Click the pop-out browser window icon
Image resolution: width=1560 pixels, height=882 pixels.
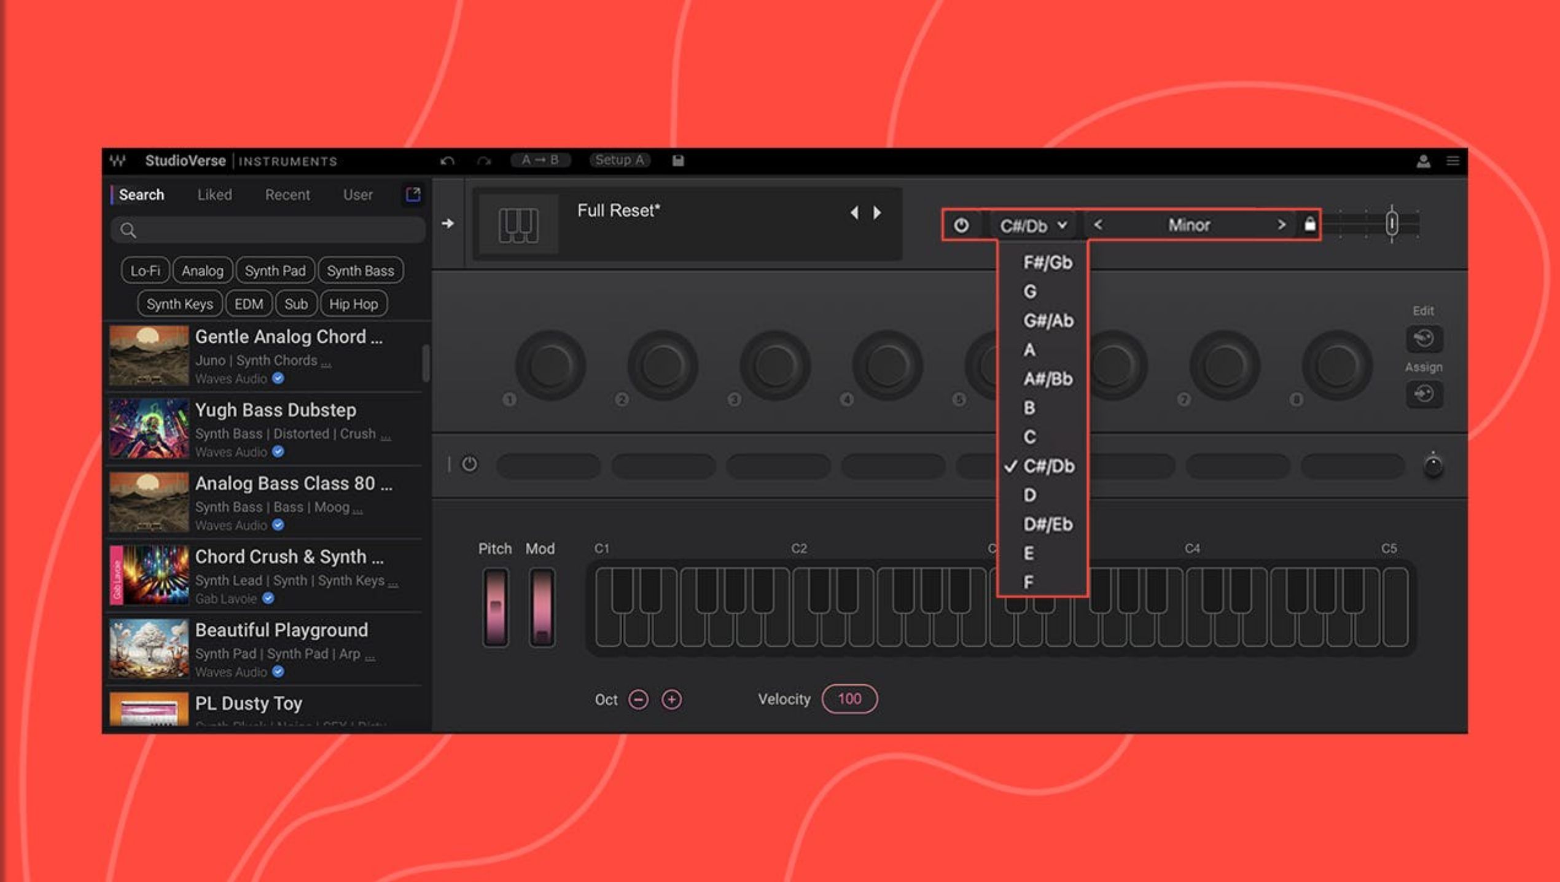[413, 195]
